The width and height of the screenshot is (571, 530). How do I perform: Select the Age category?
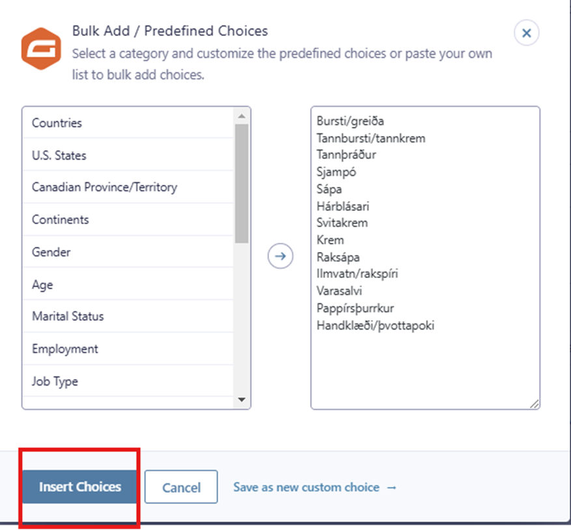(x=43, y=285)
